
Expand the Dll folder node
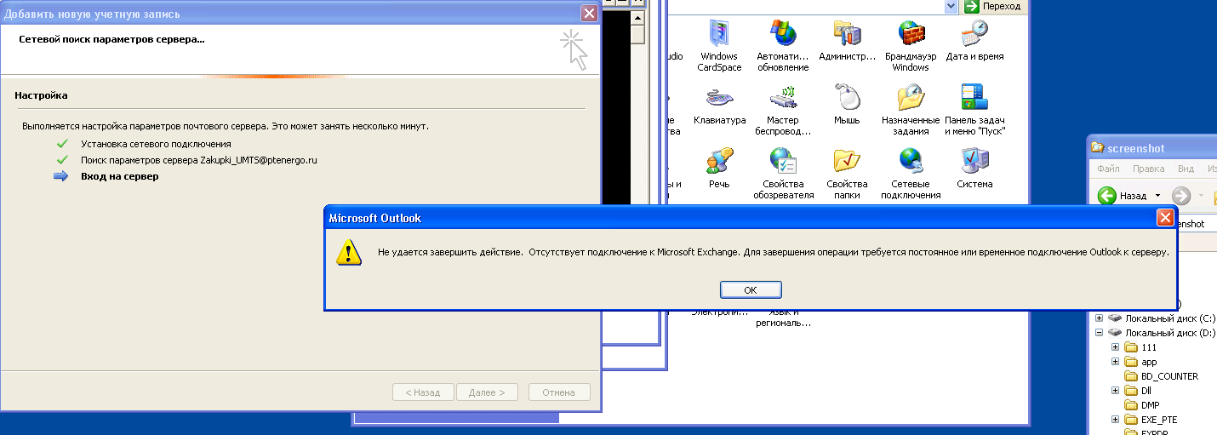(x=1116, y=391)
